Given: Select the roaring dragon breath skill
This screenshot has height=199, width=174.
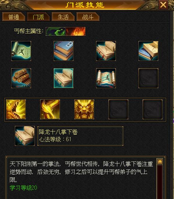Looking at the screenshot, I should (x=16, y=110).
